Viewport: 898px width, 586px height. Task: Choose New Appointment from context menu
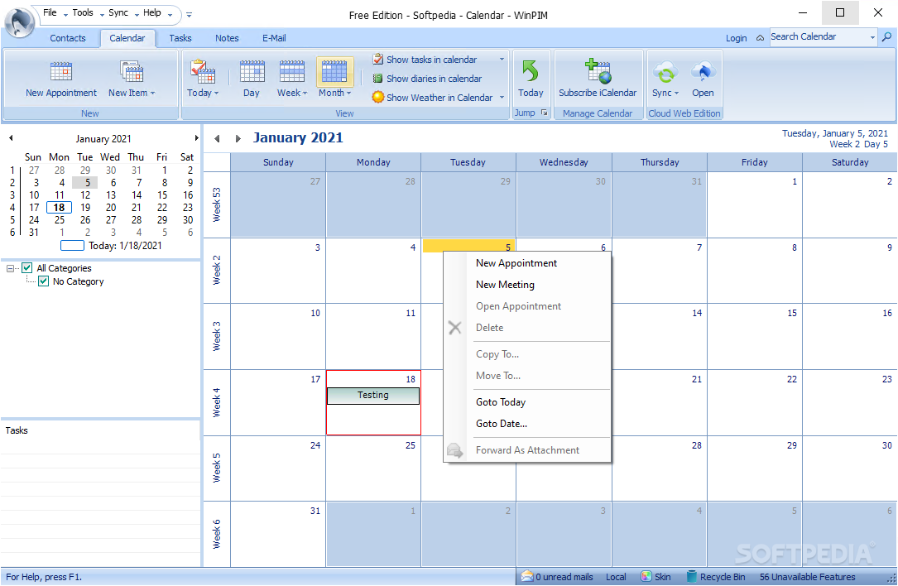coord(527,263)
